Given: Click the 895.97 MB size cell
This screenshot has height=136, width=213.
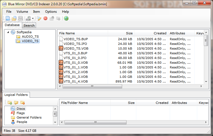Looking at the screenshot, I should 124,81.
